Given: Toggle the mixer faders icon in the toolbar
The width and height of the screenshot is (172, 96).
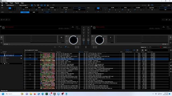Looking at the screenshot, I should pos(41,5).
